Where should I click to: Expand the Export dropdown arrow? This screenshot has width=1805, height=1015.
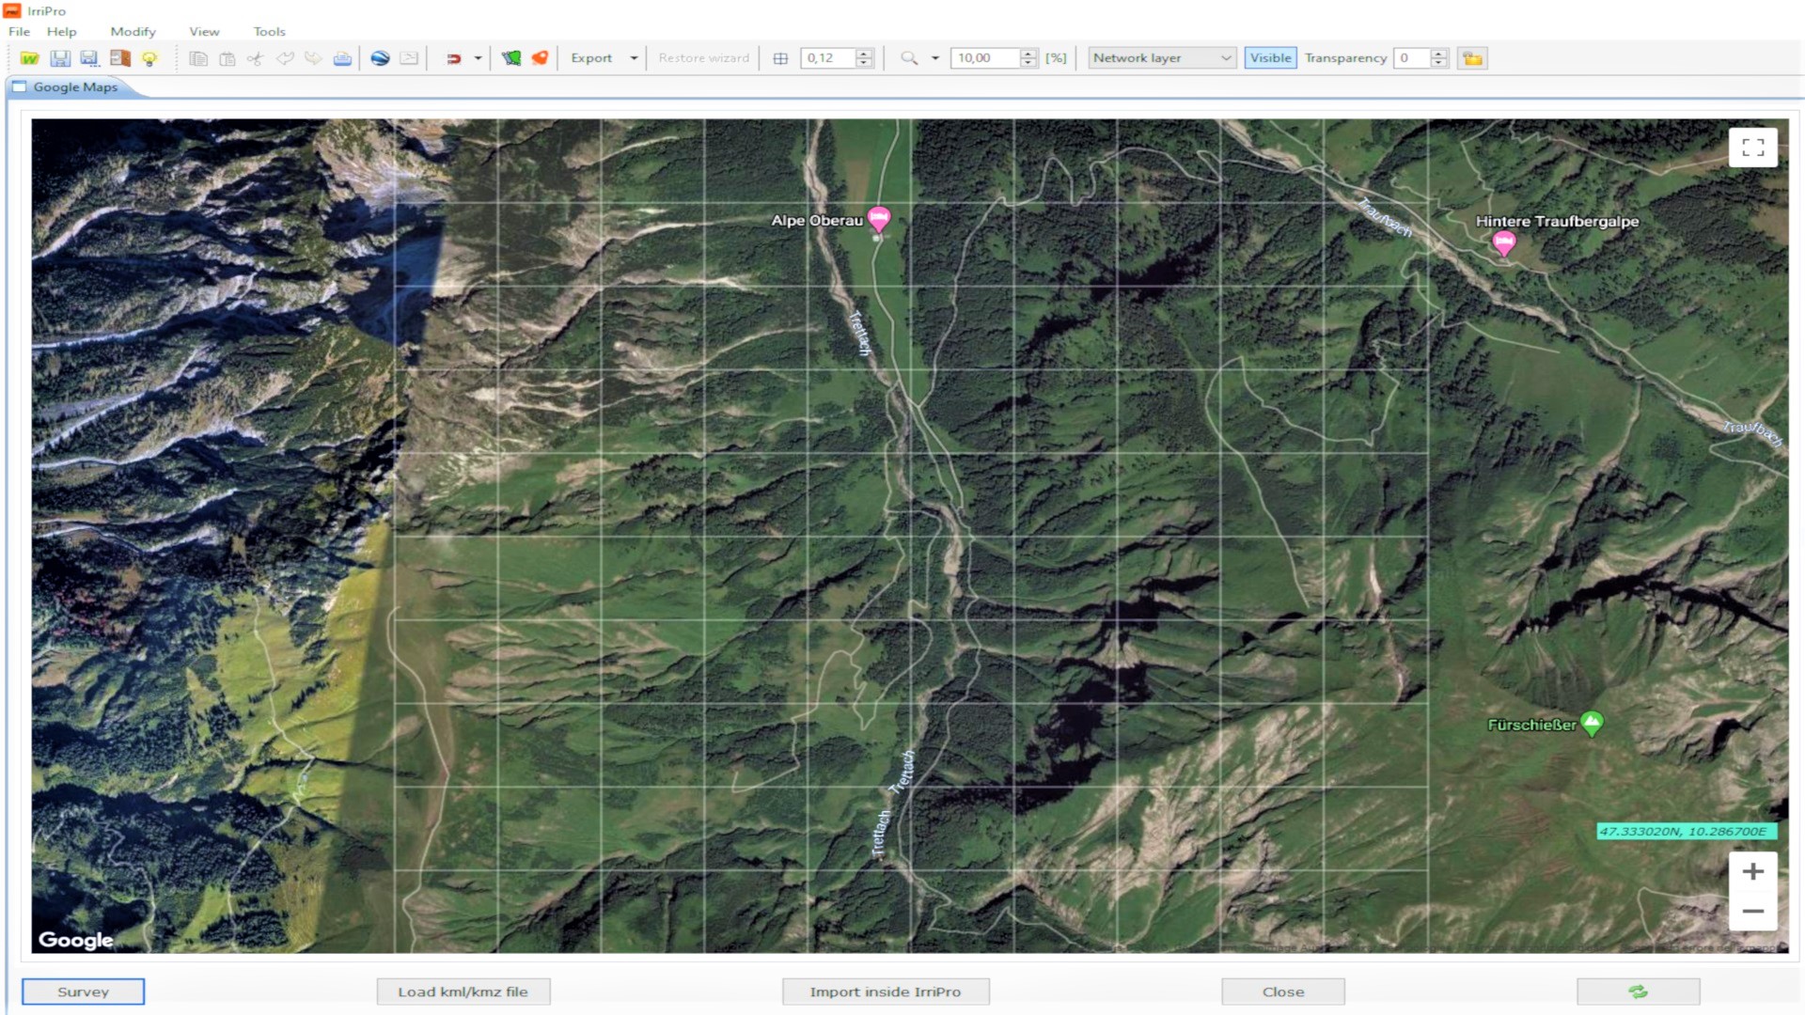(x=634, y=58)
